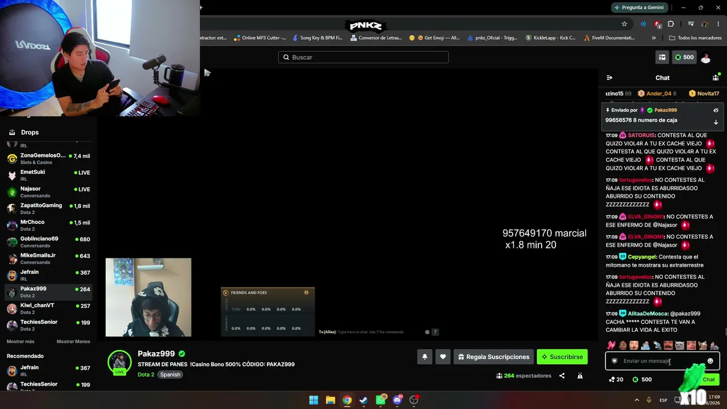727x409 pixels.
Task: Open Todos los marcadores folder
Action: (695, 38)
